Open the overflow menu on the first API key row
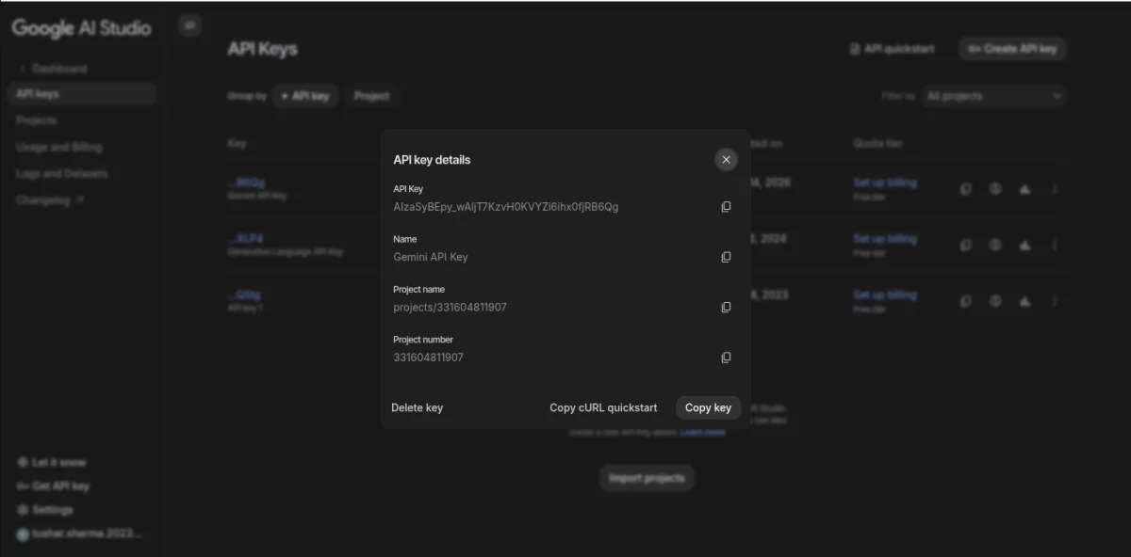Image resolution: width=1131 pixels, height=557 pixels. [1055, 189]
